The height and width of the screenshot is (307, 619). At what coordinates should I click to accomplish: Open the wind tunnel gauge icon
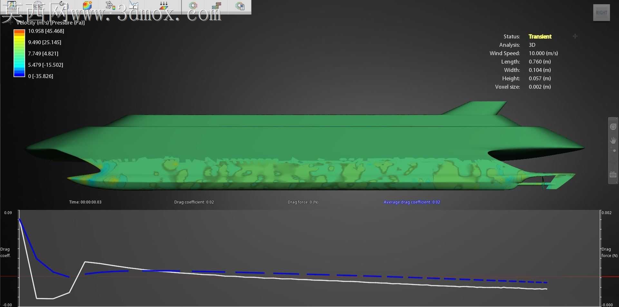[38, 5]
